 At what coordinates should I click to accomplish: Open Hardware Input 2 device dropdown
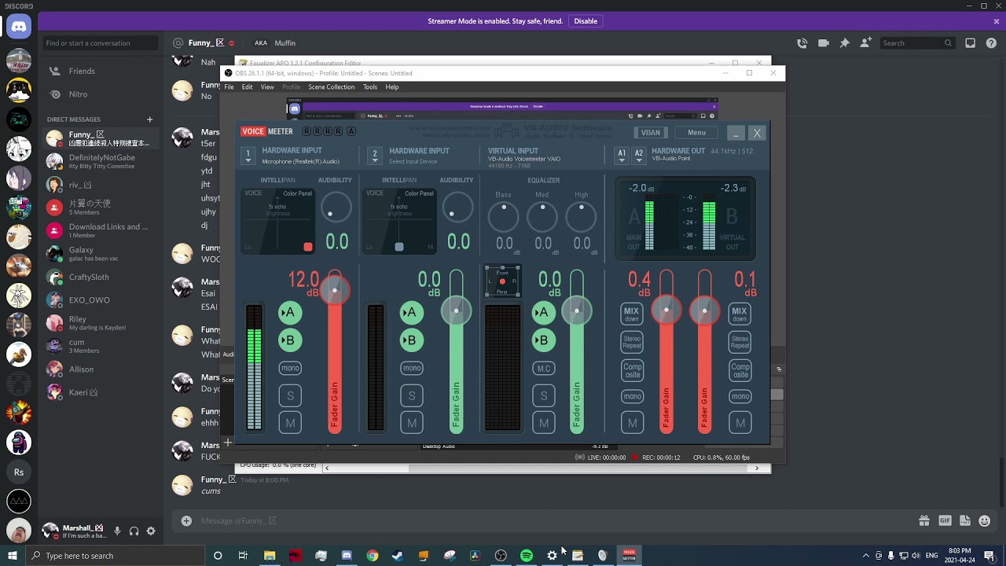pyautogui.click(x=375, y=156)
